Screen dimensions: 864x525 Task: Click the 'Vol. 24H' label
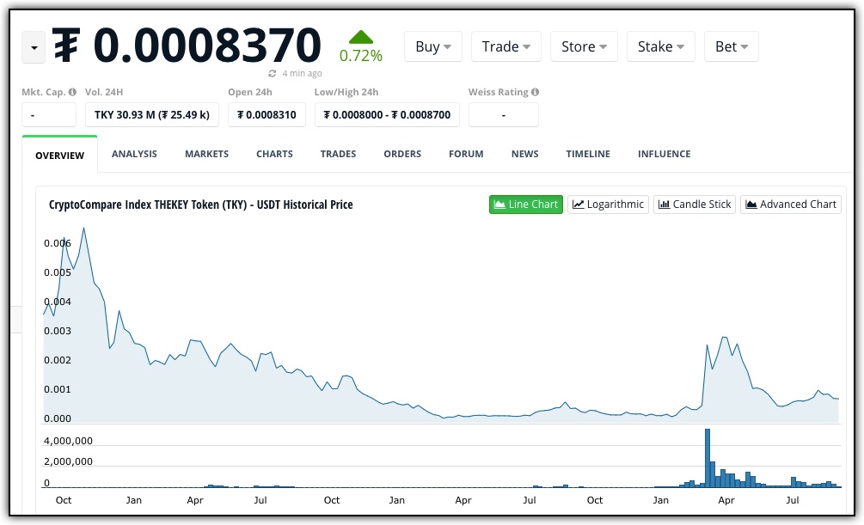[x=104, y=92]
